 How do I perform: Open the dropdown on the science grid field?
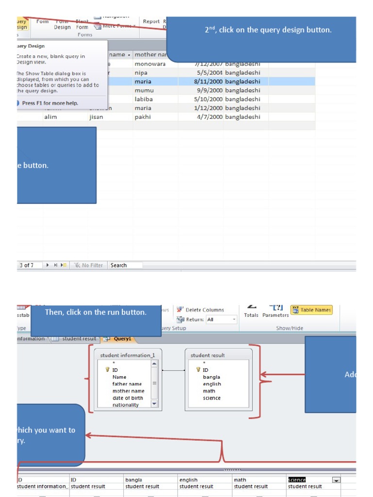click(336, 480)
